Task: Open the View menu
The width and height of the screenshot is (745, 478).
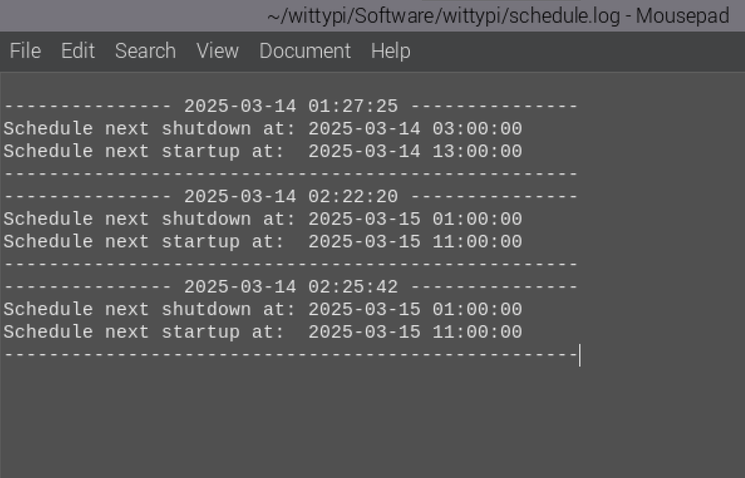Action: pyautogui.click(x=217, y=51)
